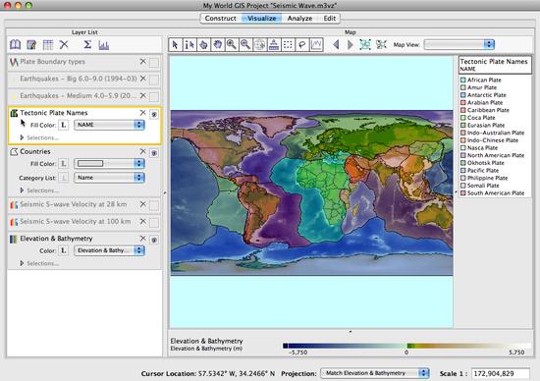540x381 pixels.
Task: Select the measure distance ruler tool
Action: coord(274,45)
